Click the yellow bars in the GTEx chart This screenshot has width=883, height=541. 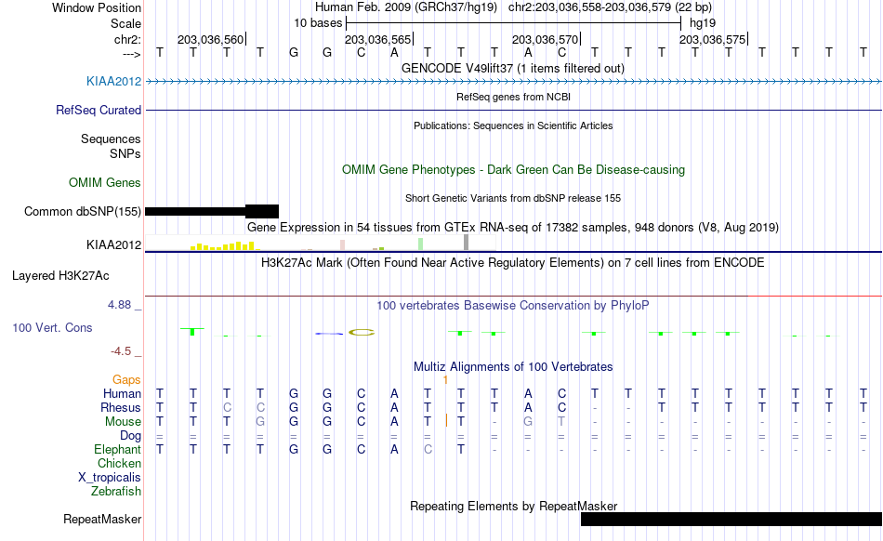point(225,246)
